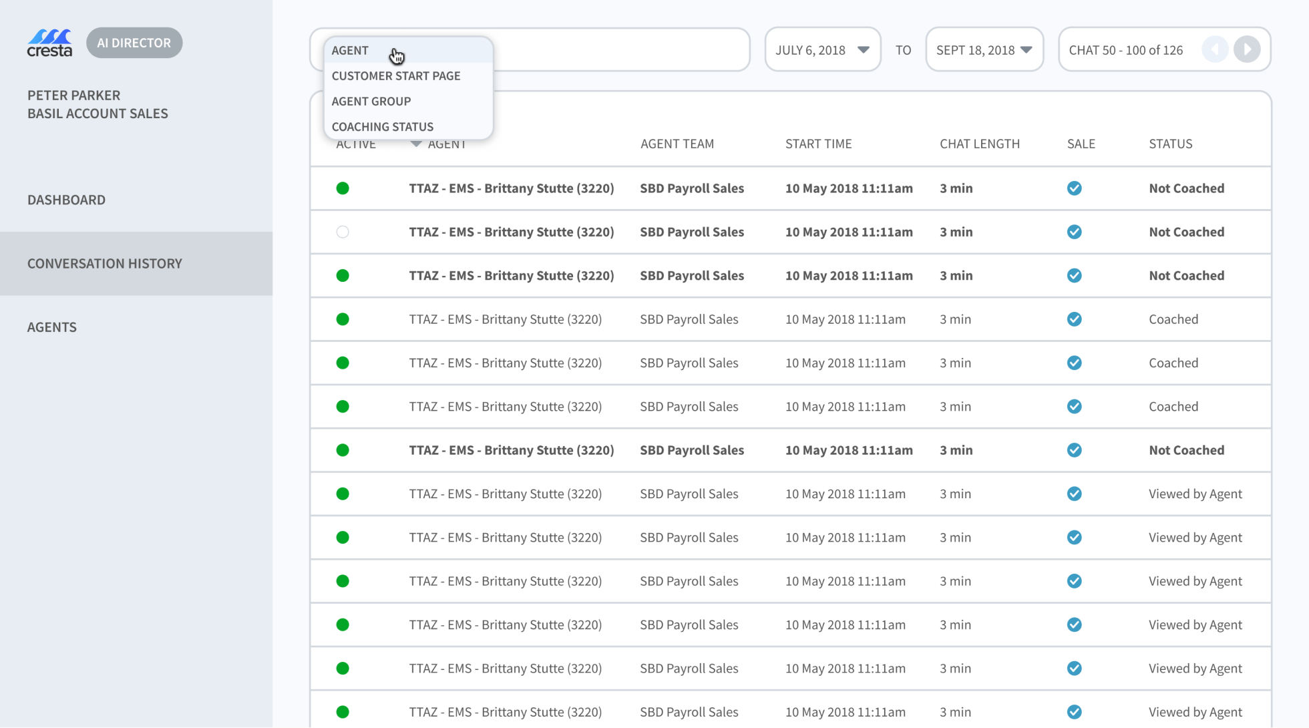Sort by the Agent column arrow
The height and width of the screenshot is (728, 1309).
coord(416,144)
